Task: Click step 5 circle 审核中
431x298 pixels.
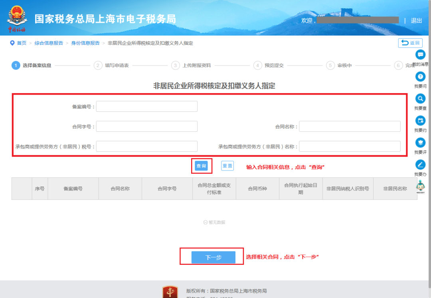Action: coord(330,66)
